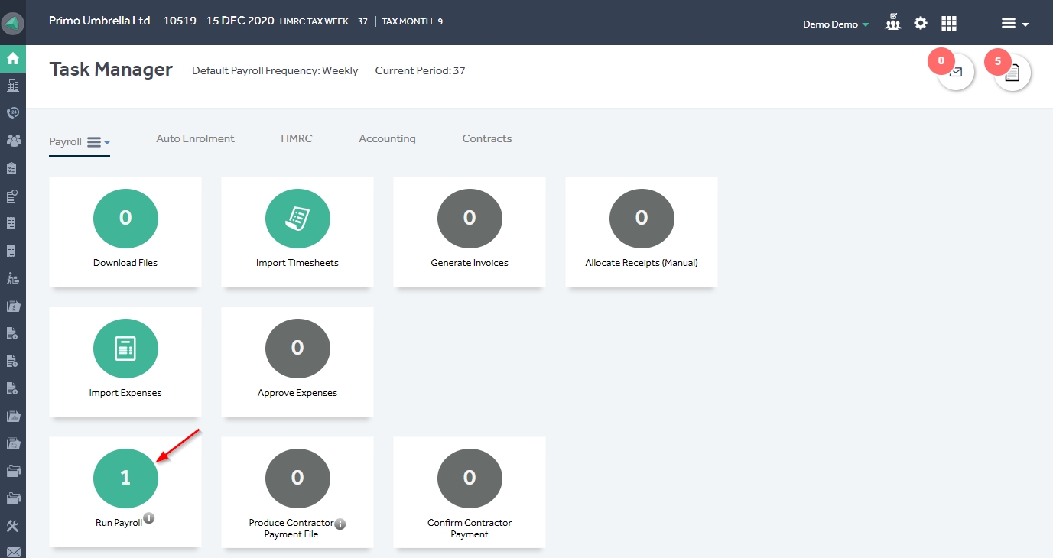Open the mail notifications with 0 badge

[x=956, y=73]
